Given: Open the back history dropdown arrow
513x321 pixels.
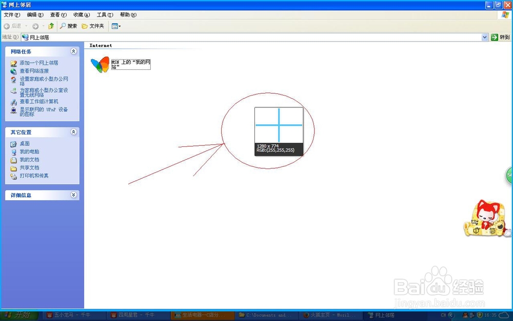Looking at the screenshot, I should tap(26, 26).
